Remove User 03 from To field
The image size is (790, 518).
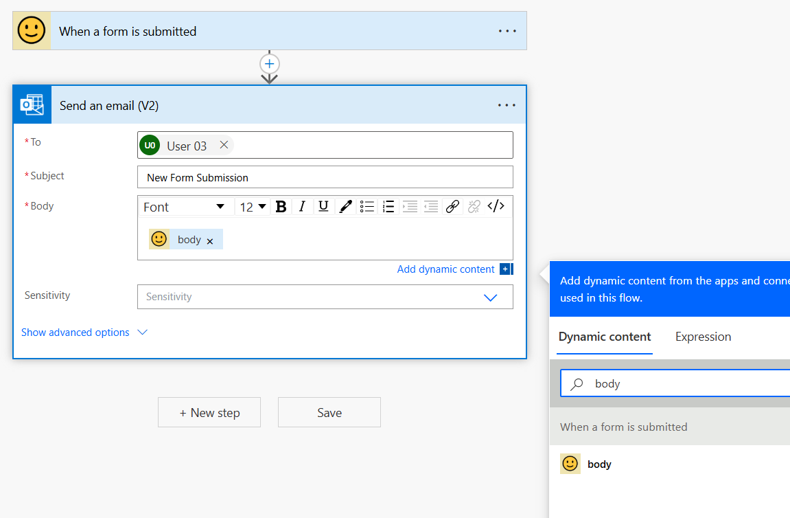[x=224, y=145]
